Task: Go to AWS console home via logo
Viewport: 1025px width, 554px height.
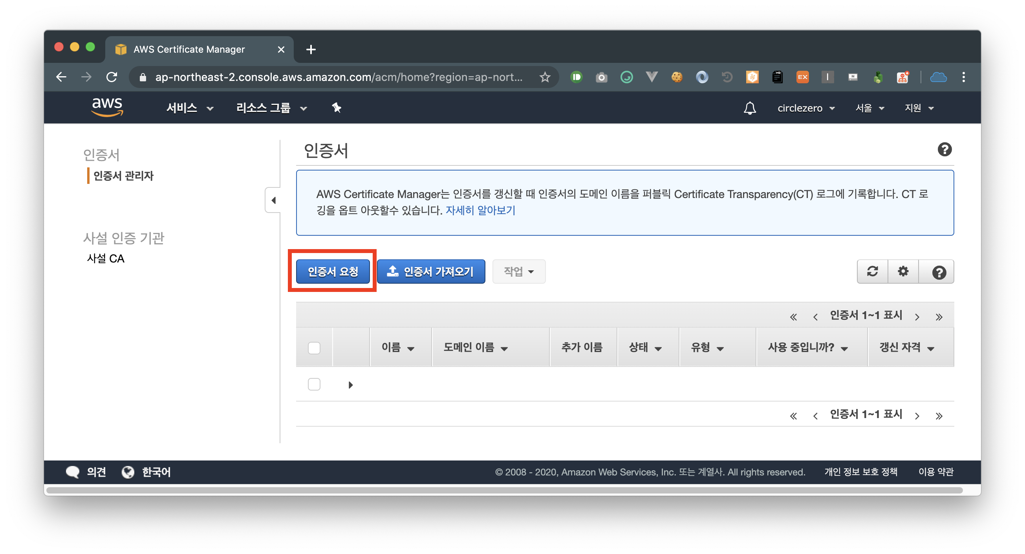Action: tap(107, 107)
